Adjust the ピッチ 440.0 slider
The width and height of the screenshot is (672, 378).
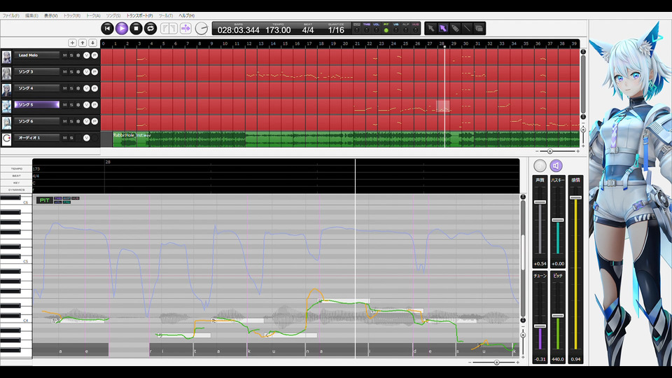click(558, 316)
